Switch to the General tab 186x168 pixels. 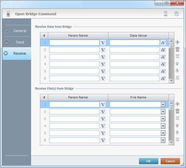tap(17, 31)
